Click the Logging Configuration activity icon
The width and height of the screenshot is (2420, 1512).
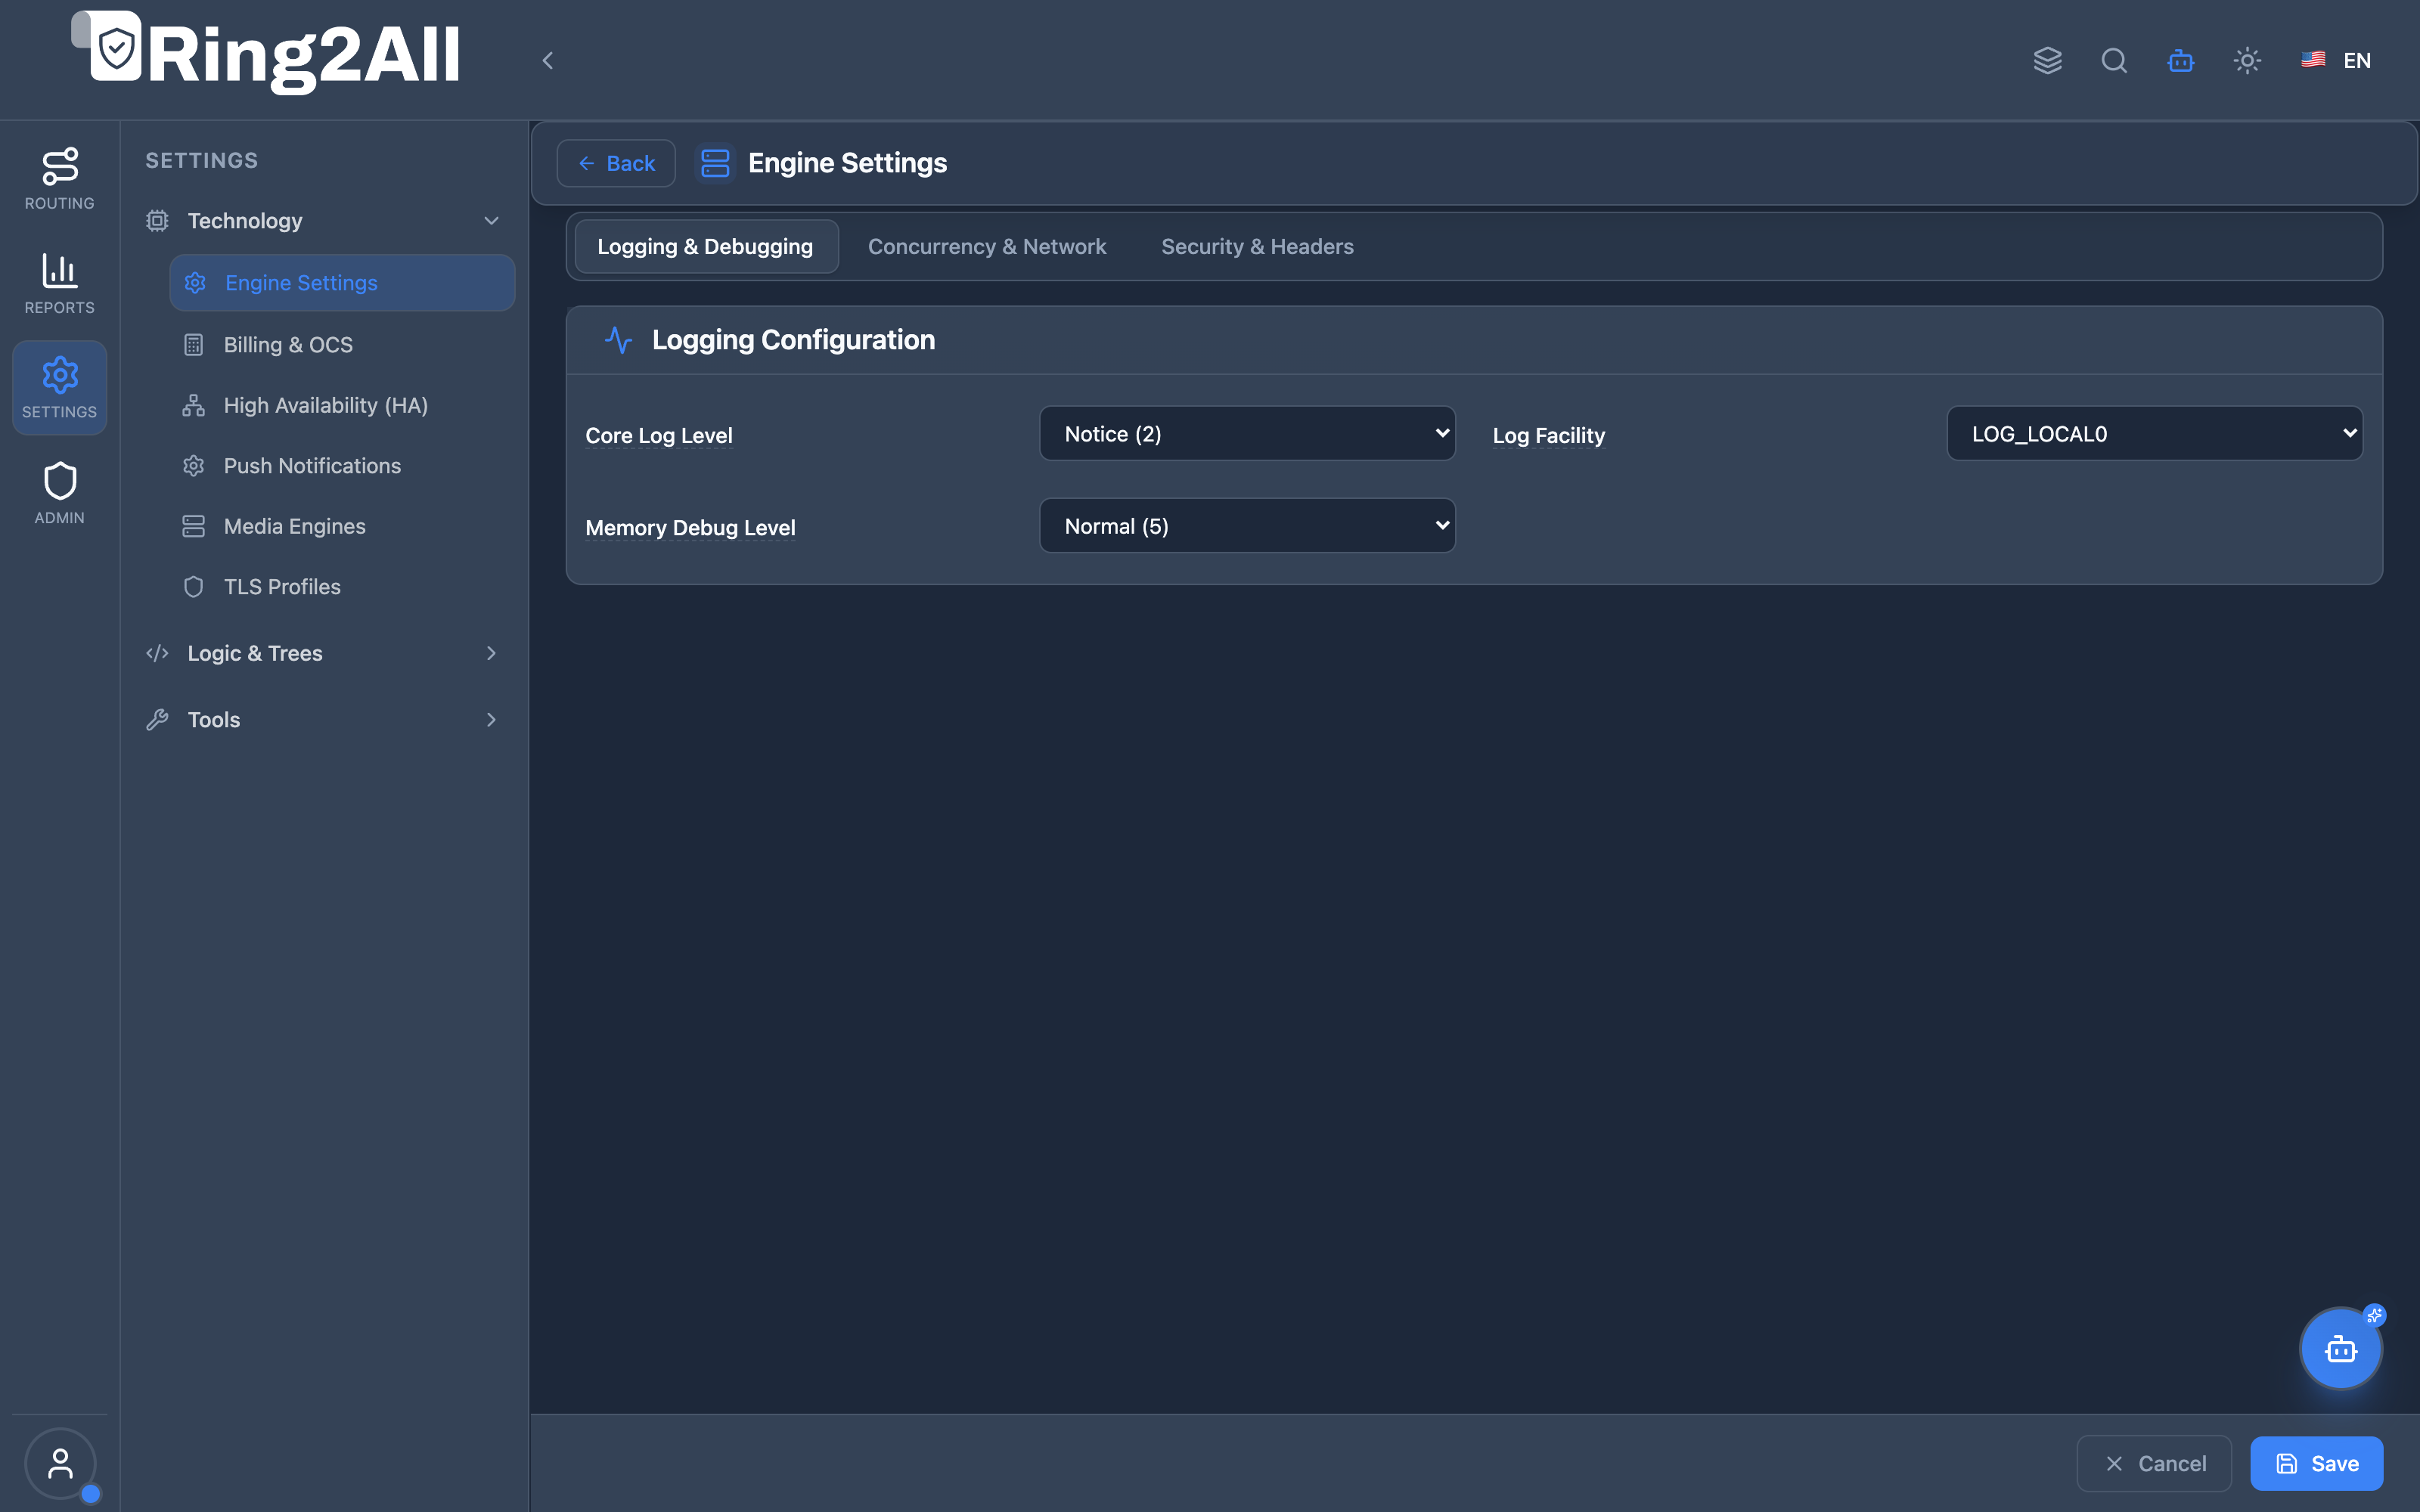[618, 340]
